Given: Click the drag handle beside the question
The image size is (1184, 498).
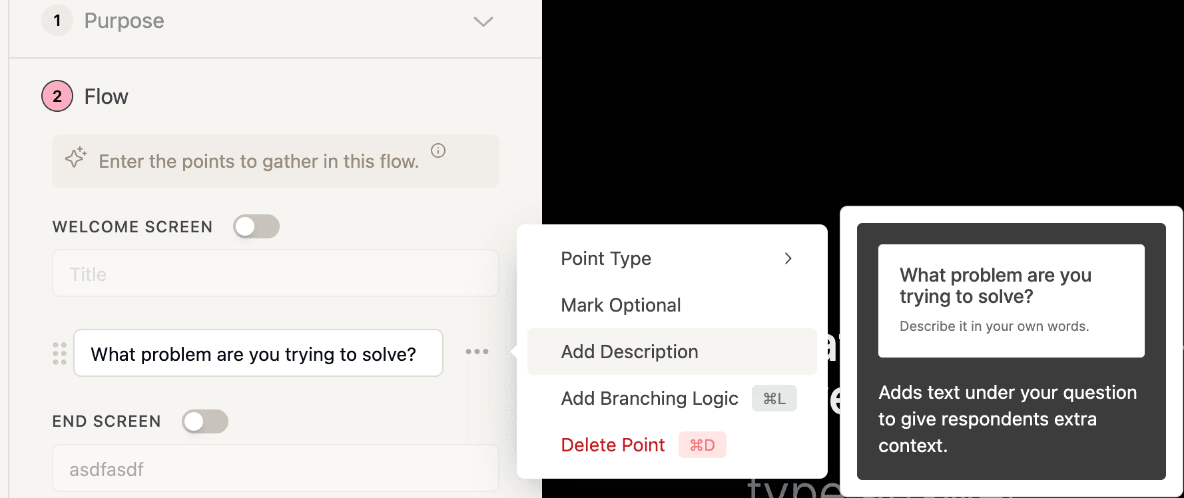Looking at the screenshot, I should click(x=59, y=353).
